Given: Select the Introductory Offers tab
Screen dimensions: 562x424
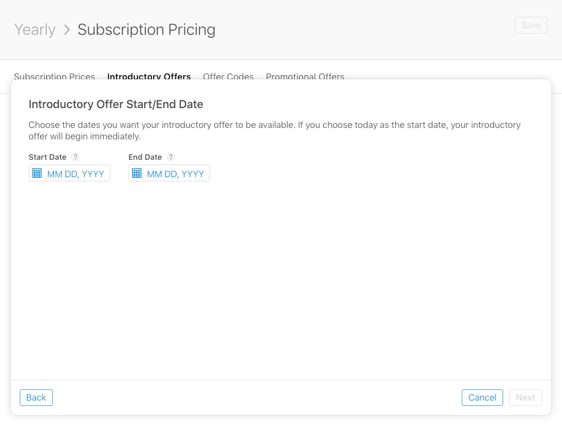Looking at the screenshot, I should tap(149, 77).
